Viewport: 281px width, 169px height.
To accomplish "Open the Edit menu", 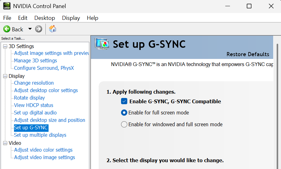I will click(23, 18).
